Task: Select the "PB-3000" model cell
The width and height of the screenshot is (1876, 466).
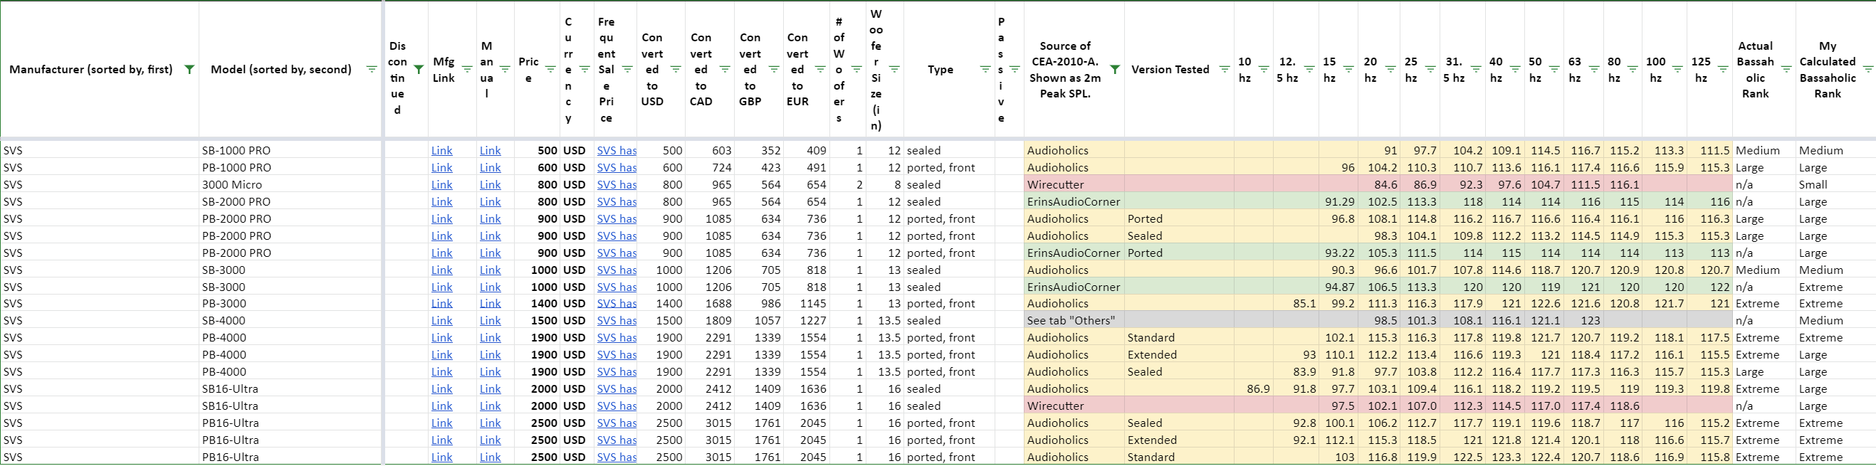Action: 290,304
